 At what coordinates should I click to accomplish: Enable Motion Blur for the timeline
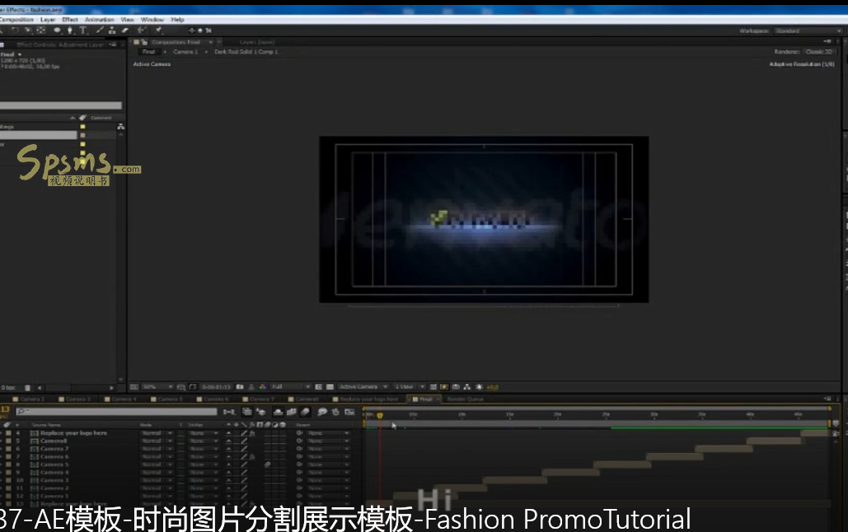click(x=305, y=412)
